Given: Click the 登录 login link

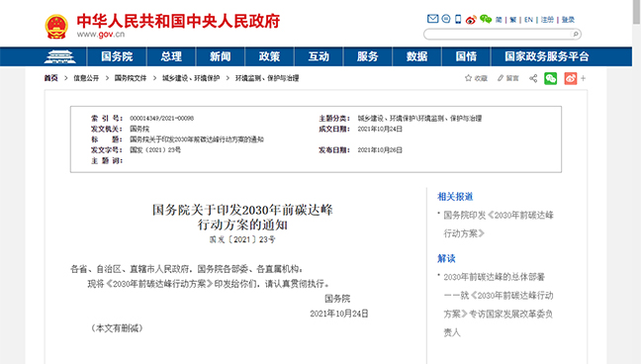Looking at the screenshot, I should pos(568,20).
